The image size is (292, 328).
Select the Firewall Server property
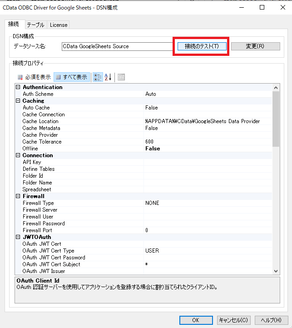pyautogui.click(x=146, y=210)
